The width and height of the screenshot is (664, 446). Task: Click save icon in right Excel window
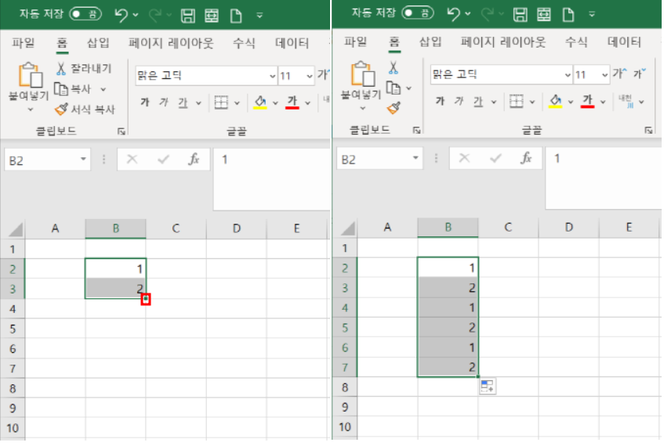click(x=520, y=15)
